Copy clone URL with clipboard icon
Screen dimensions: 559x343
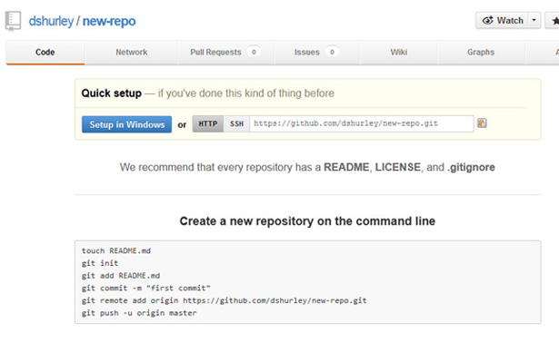(x=482, y=123)
